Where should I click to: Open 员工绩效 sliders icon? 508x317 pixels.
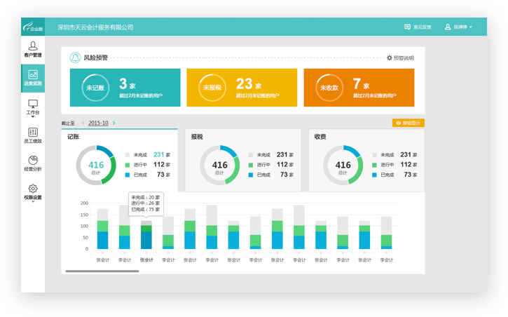(32, 133)
